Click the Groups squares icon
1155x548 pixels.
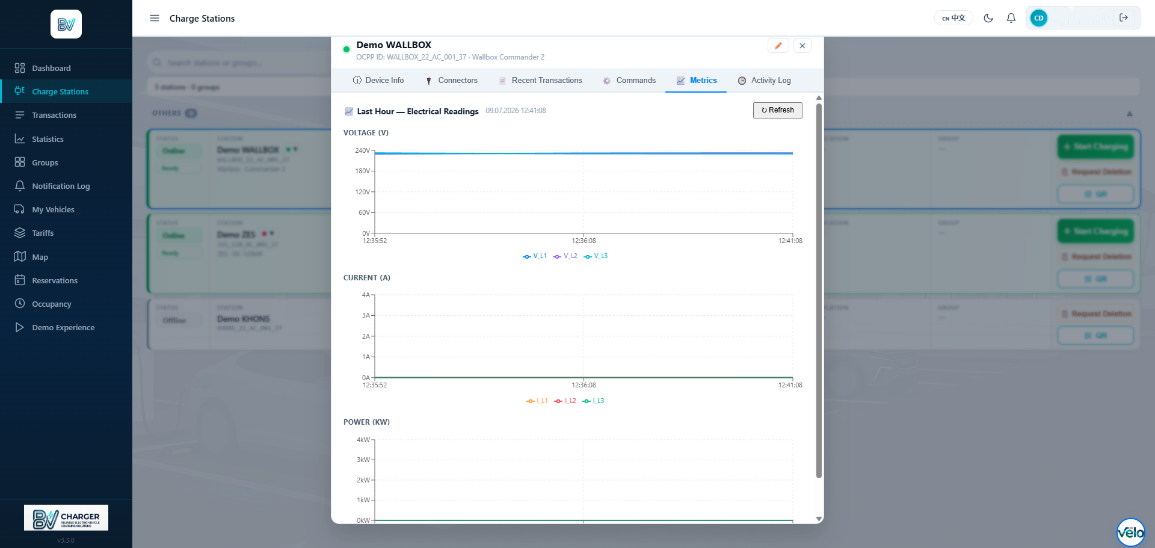(20, 162)
